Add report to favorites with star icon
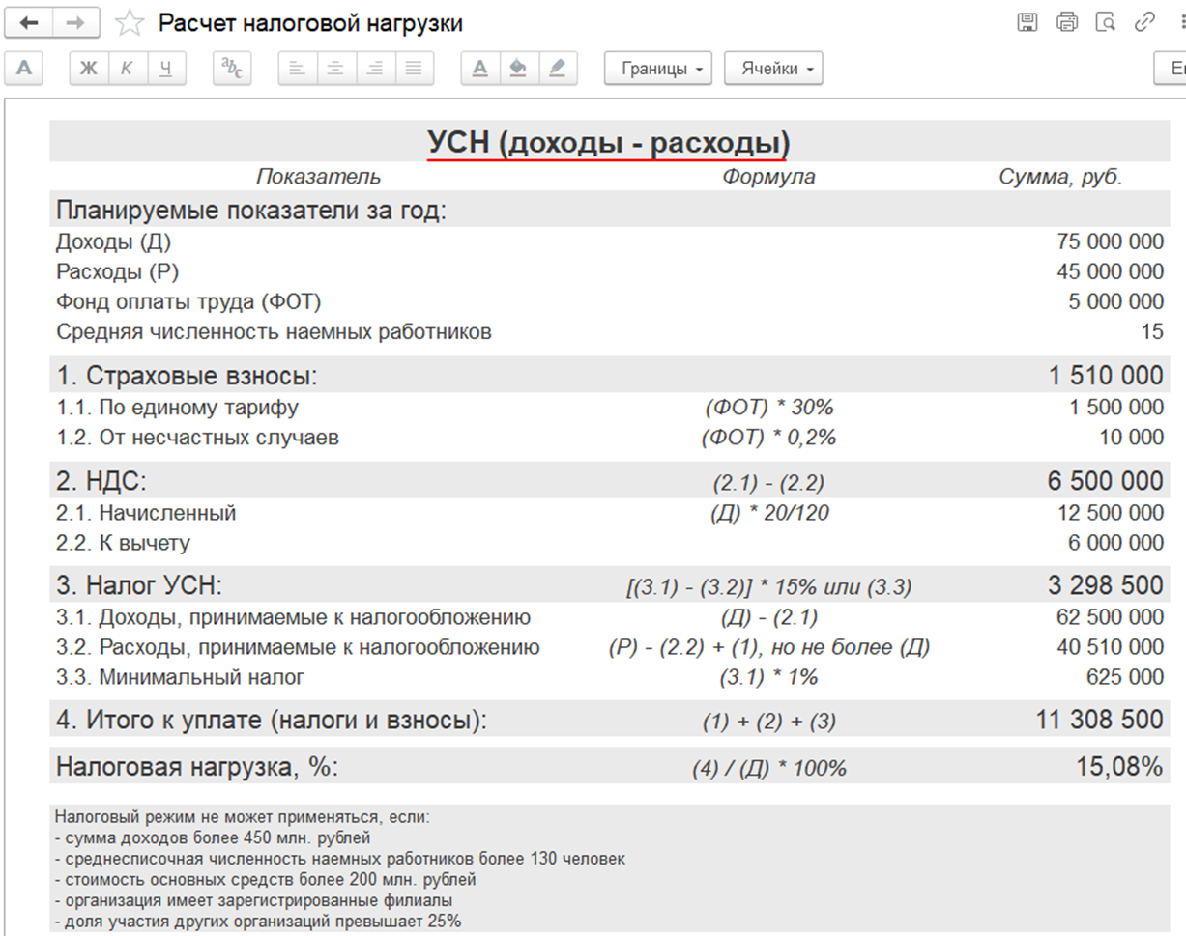The width and height of the screenshot is (1186, 936). click(129, 22)
